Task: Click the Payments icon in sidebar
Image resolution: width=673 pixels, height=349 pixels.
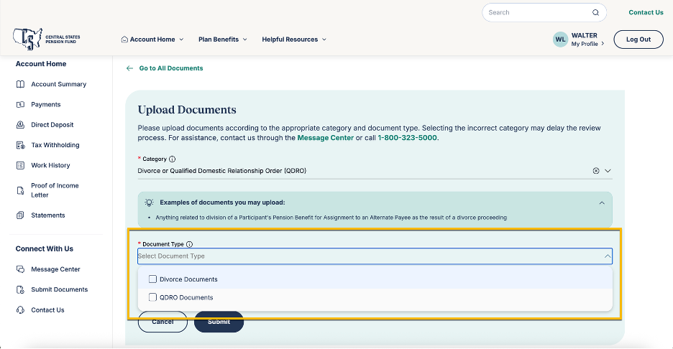Action: point(20,105)
